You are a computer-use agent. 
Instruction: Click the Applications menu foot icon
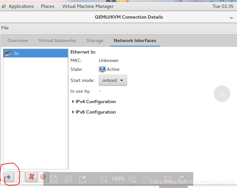click(4, 6)
